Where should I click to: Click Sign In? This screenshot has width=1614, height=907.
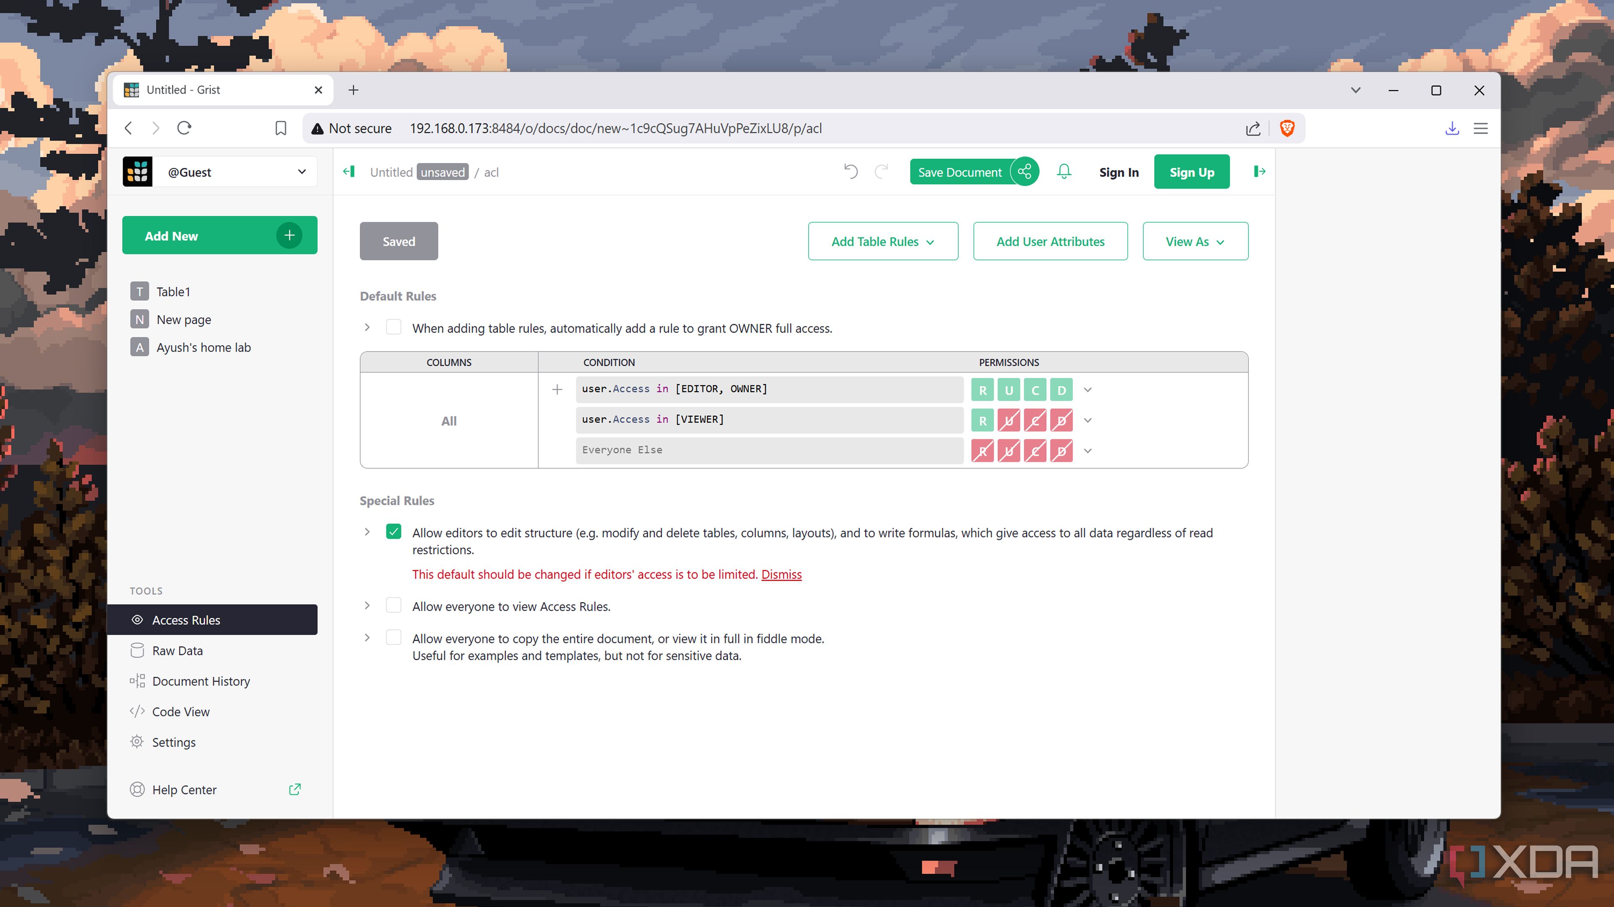pos(1118,172)
